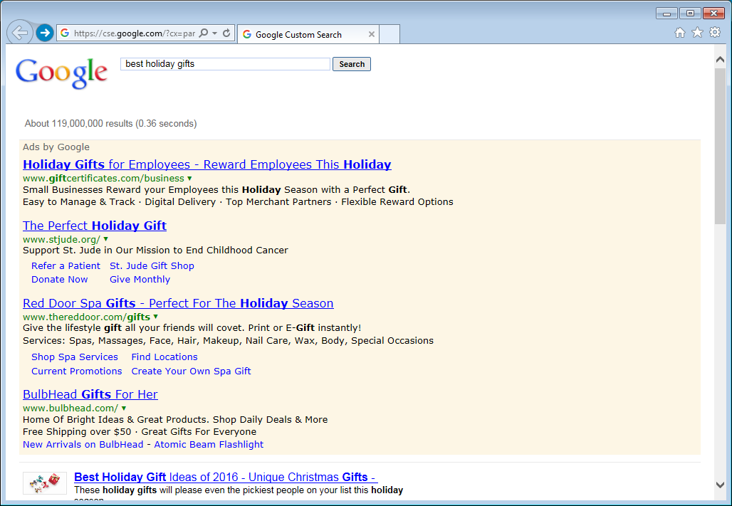Restore down the browser window
This screenshot has width=732, height=506.
coord(690,13)
